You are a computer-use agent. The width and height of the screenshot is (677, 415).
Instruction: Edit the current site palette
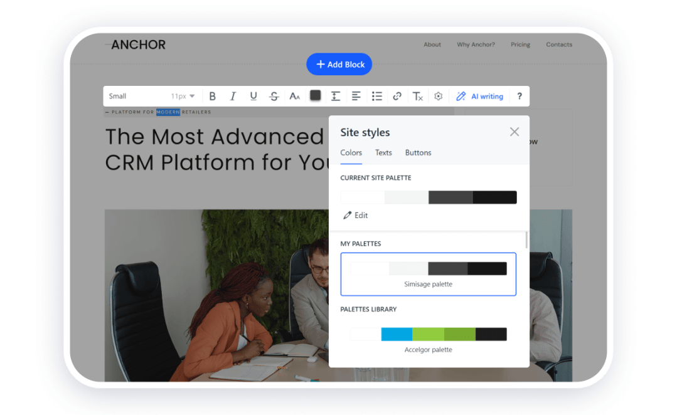click(355, 215)
